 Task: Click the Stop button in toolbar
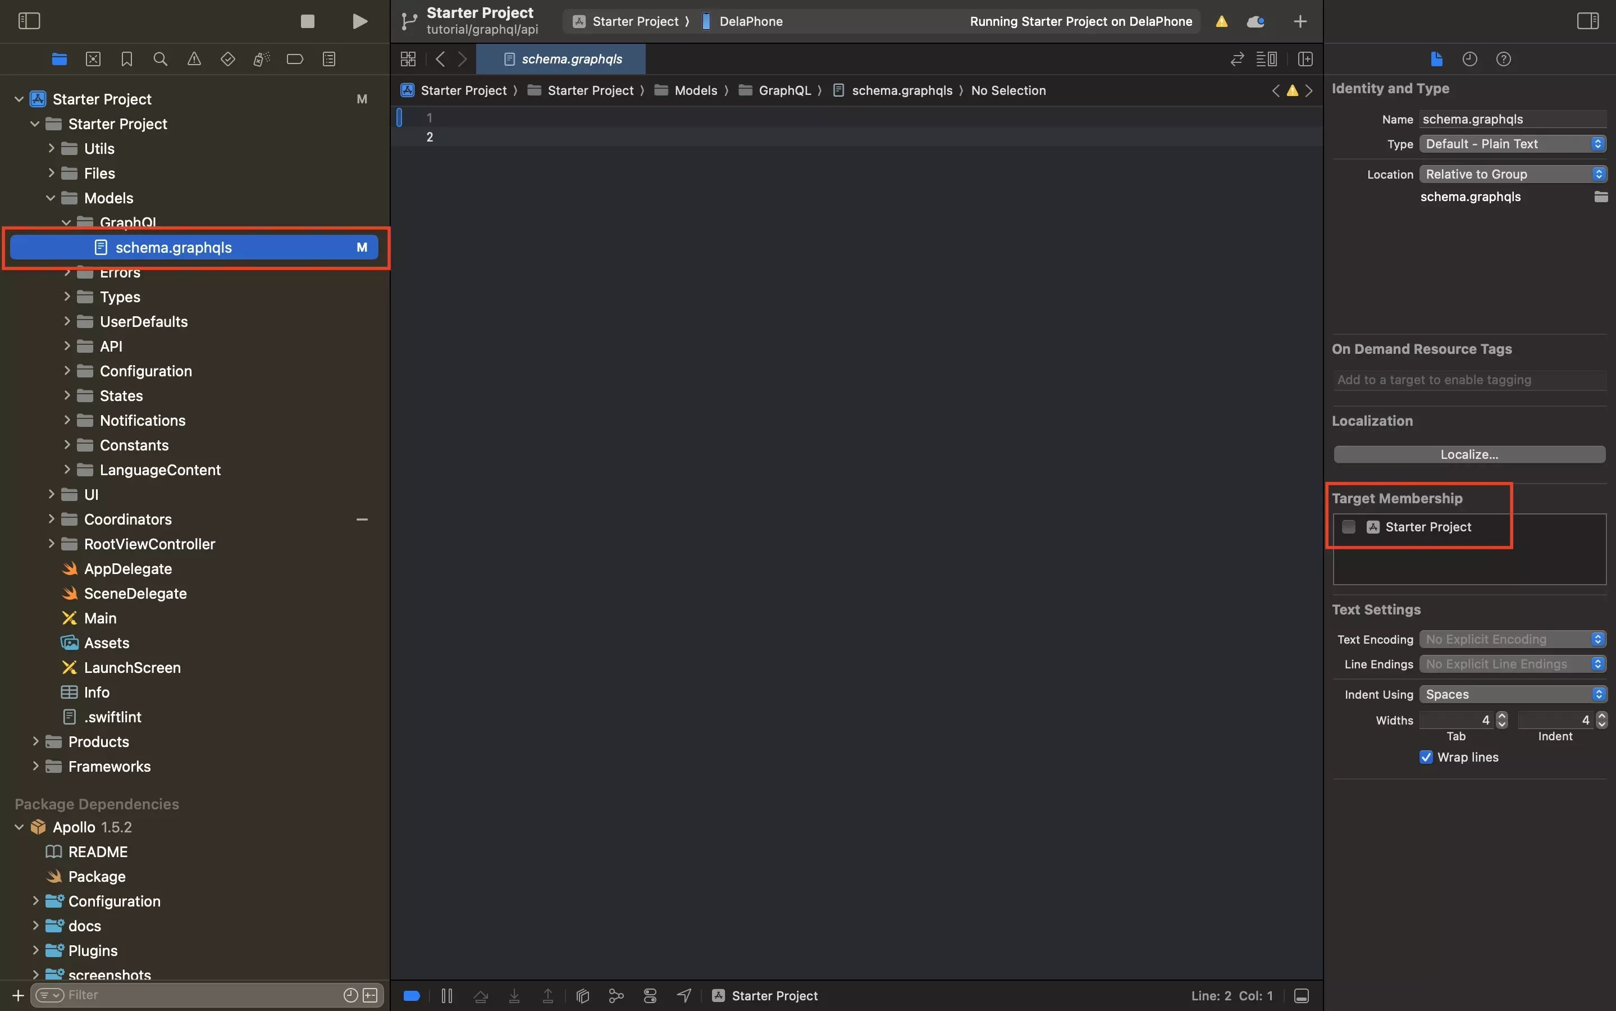(x=308, y=21)
